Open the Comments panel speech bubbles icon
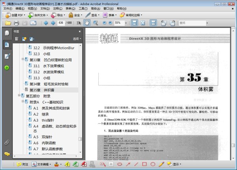This screenshot has width=237, height=170. [7, 154]
